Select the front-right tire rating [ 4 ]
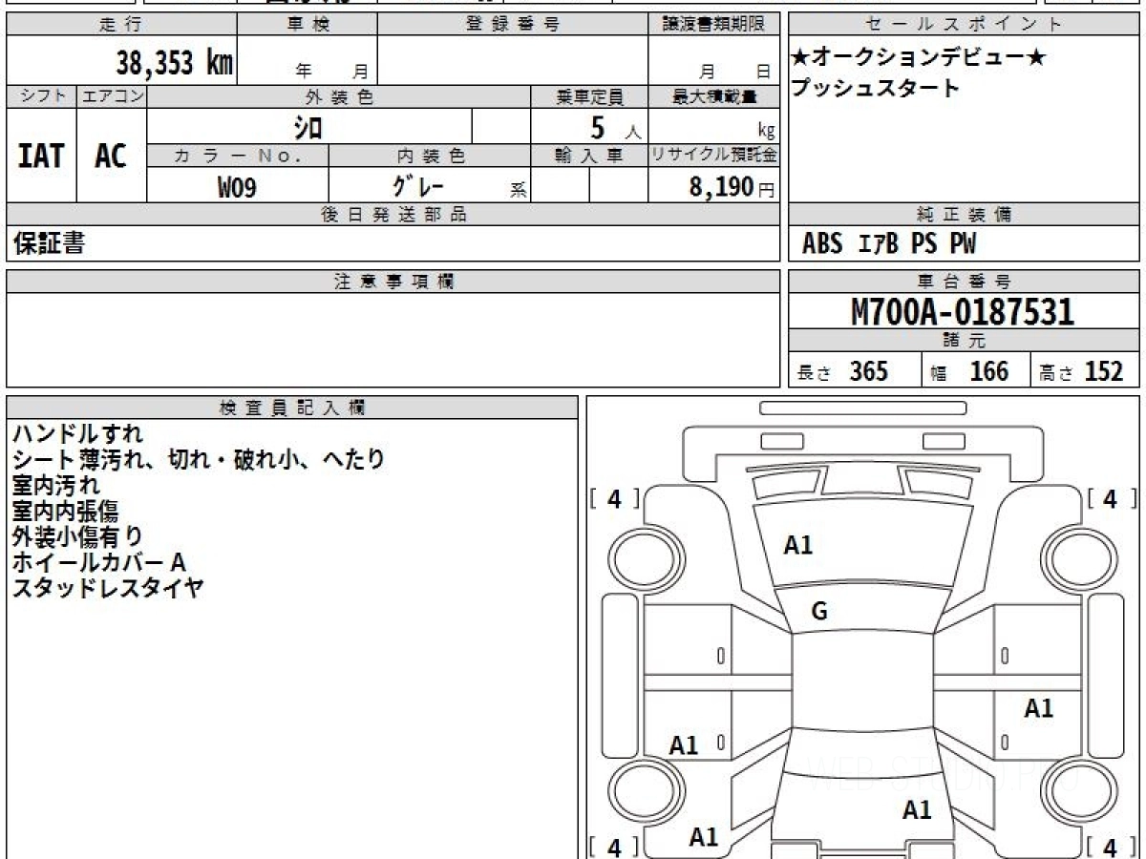Image resolution: width=1146 pixels, height=859 pixels. click(x=1110, y=498)
